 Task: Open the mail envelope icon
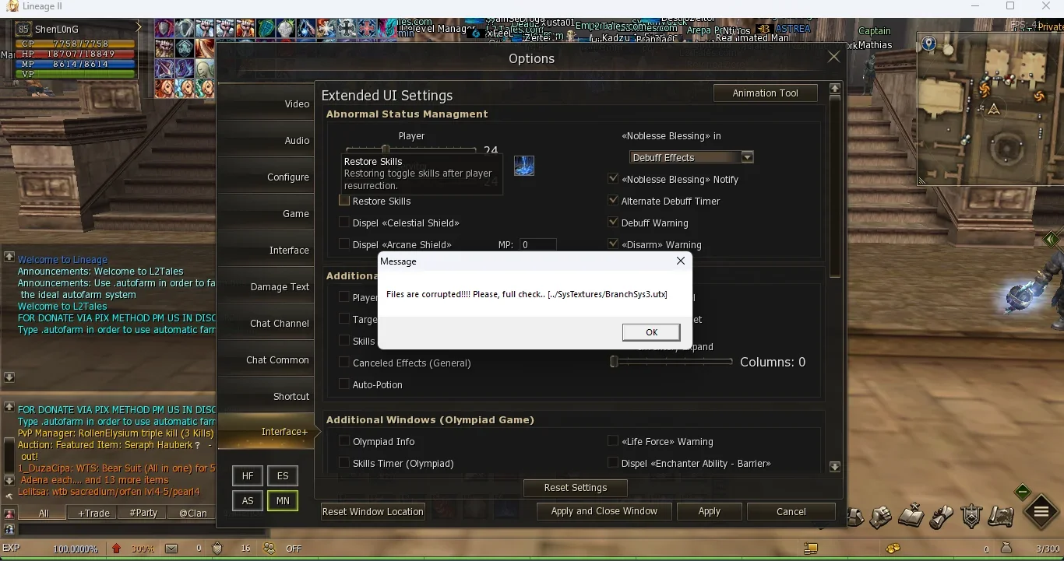(171, 549)
